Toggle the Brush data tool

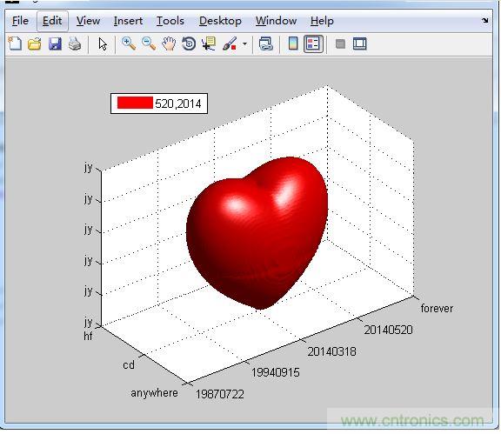(x=230, y=43)
